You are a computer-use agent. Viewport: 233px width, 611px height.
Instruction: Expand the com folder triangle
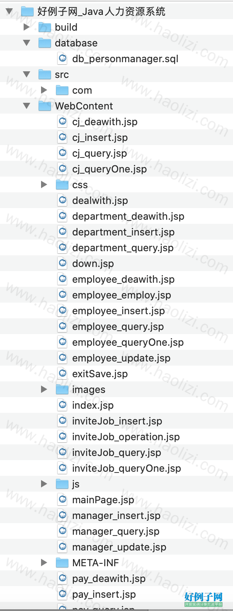[x=44, y=90]
